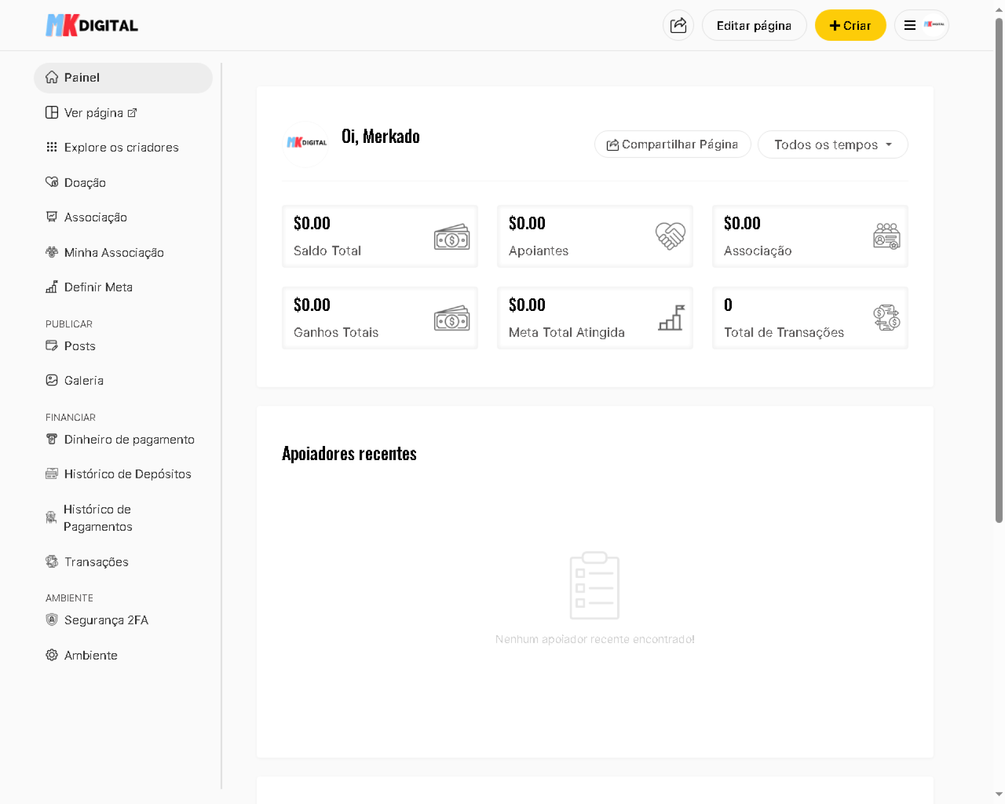Click Compartilhar Página share button
1005x804 pixels.
(673, 144)
